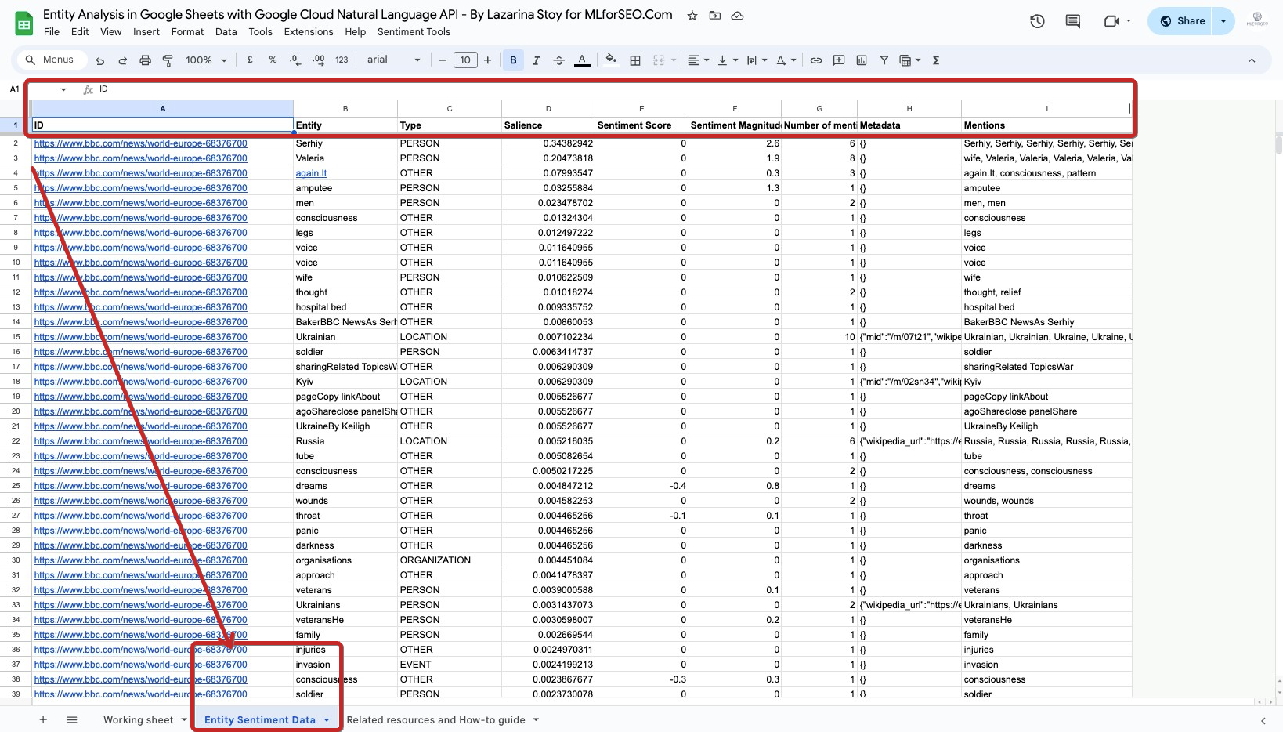This screenshot has height=732, width=1283.
Task: Format as percent
Action: (273, 60)
